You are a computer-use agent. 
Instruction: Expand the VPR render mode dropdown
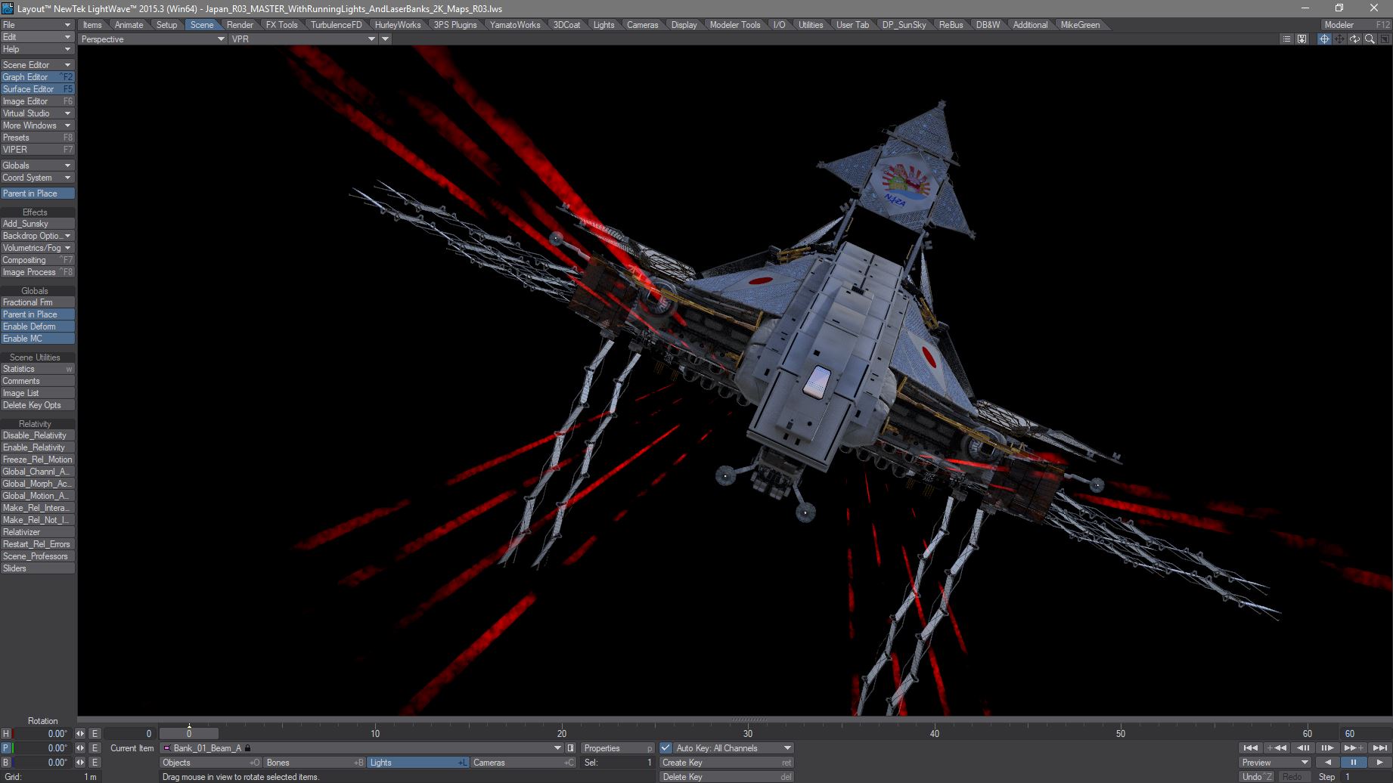tap(303, 39)
